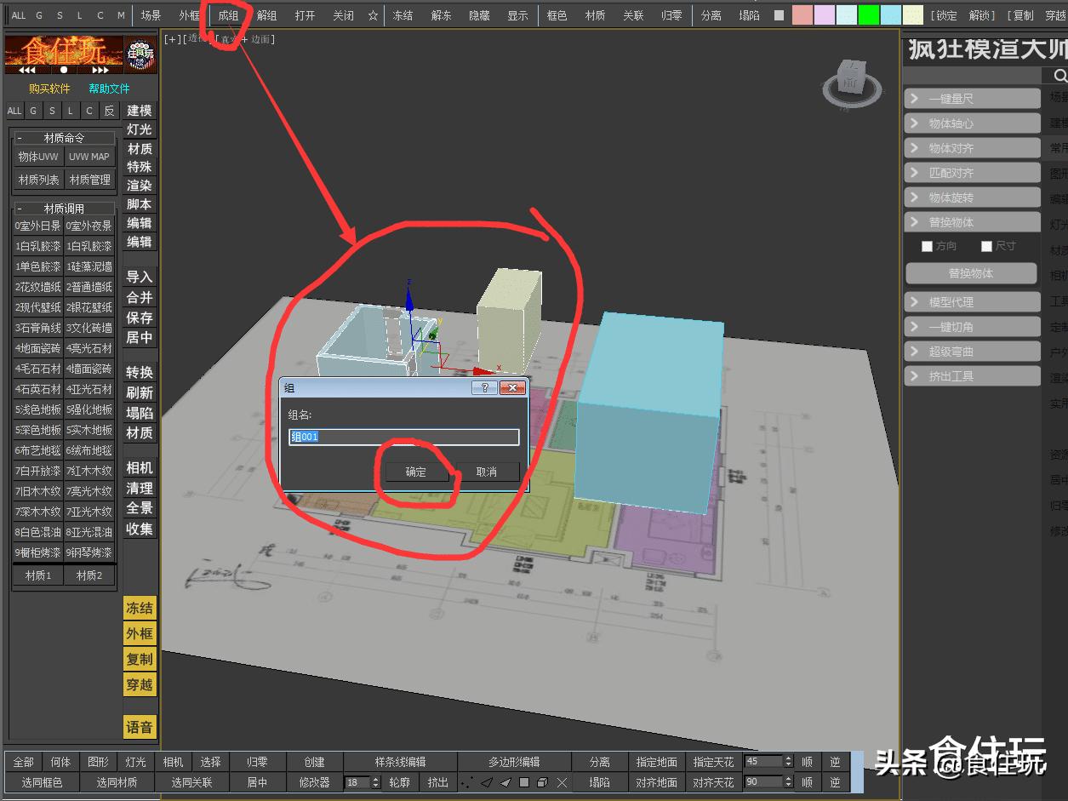Screen dimensions: 1068x801
Task: Click the 替换物体 button in the right panel
Action: 971,274
